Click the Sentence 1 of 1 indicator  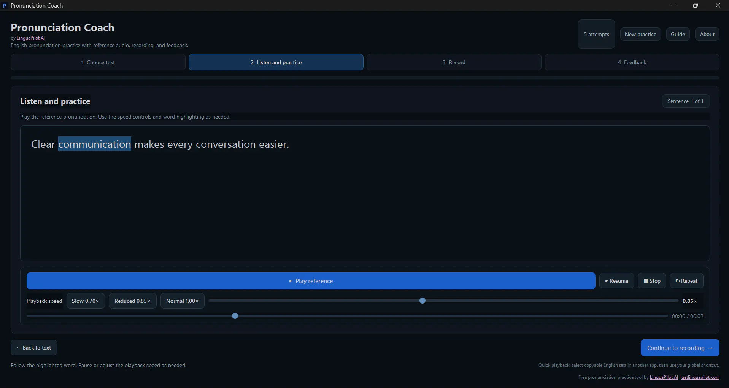click(x=686, y=101)
